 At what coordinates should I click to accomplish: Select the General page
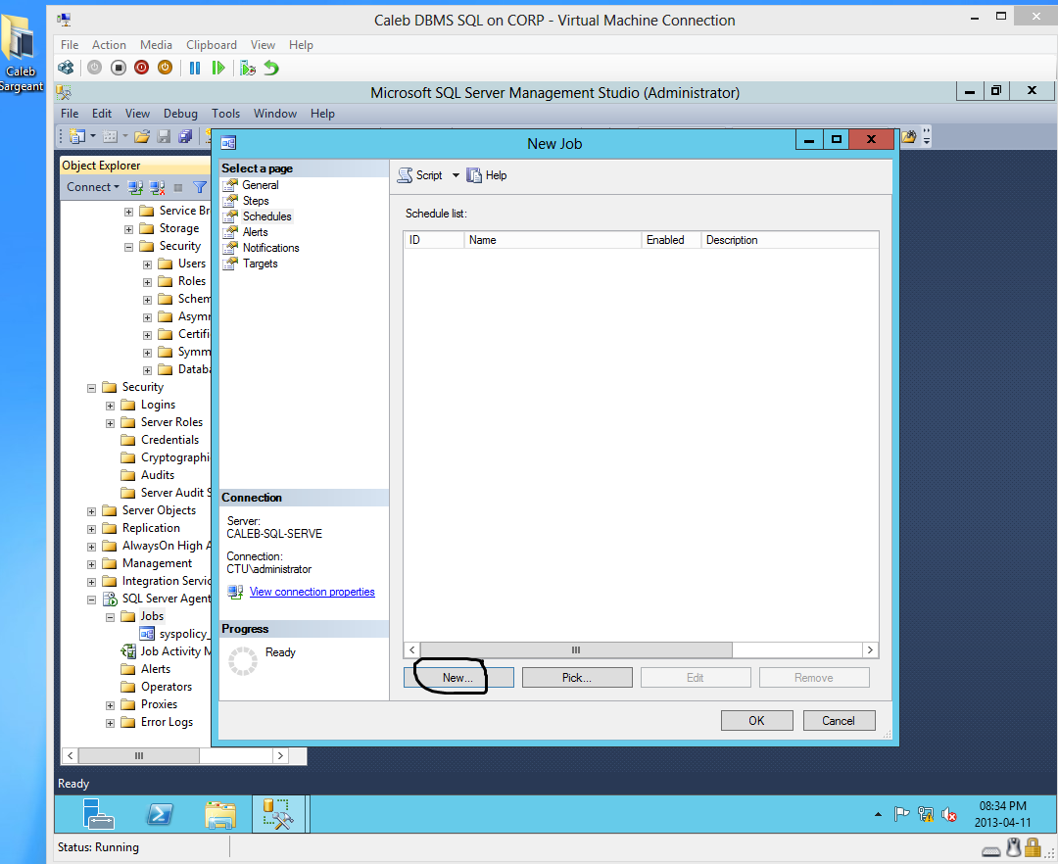(260, 185)
